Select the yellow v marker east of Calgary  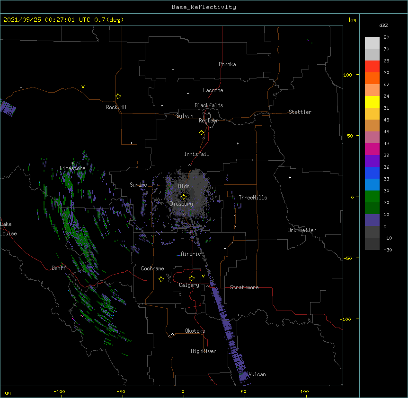203,276
